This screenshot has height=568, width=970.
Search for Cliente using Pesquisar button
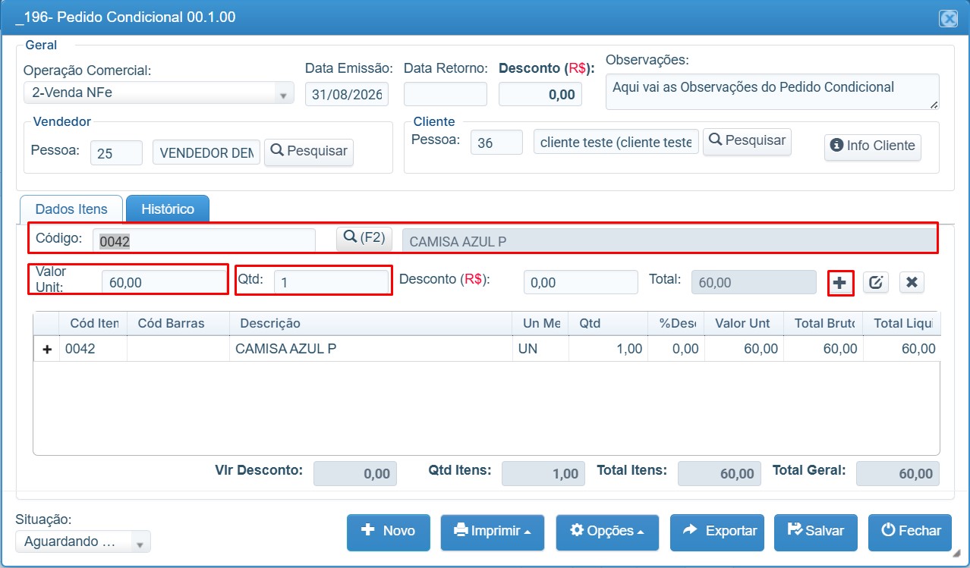[747, 141]
